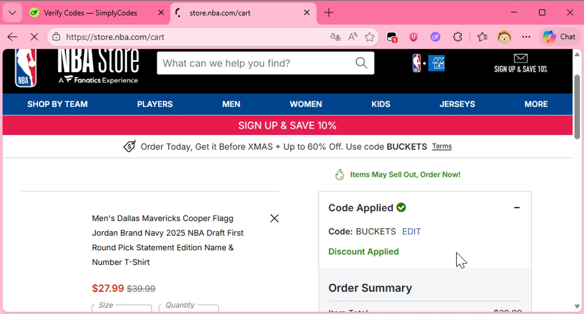Viewport: 584px width, 314px height.
Task: Add this page to favorites star
Action: [x=369, y=37]
